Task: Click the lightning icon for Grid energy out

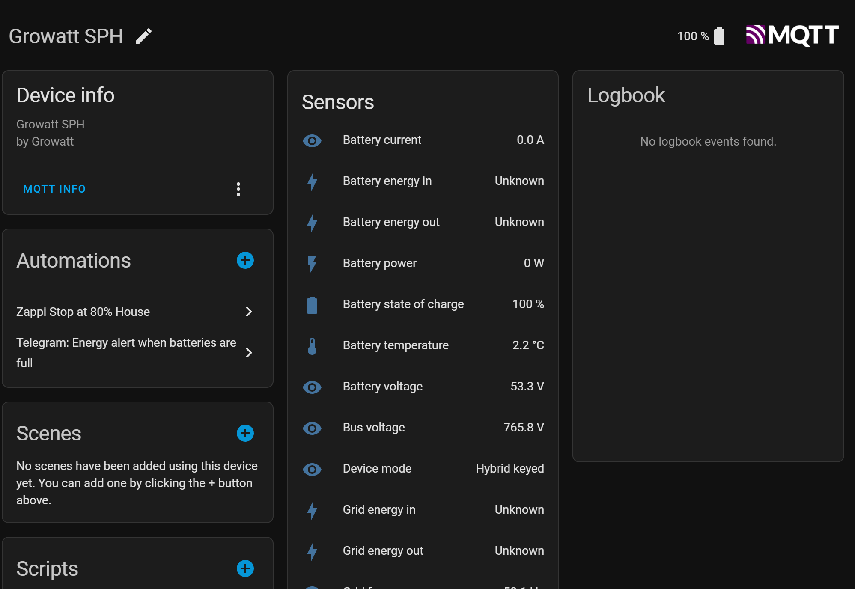Action: click(312, 551)
